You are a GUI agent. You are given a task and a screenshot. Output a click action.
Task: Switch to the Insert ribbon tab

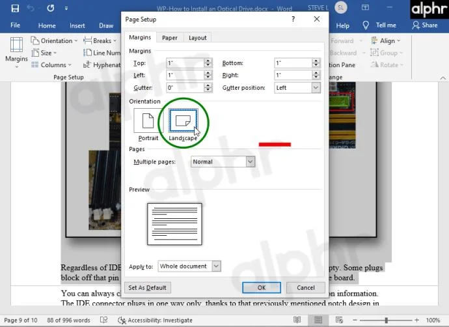click(77, 25)
